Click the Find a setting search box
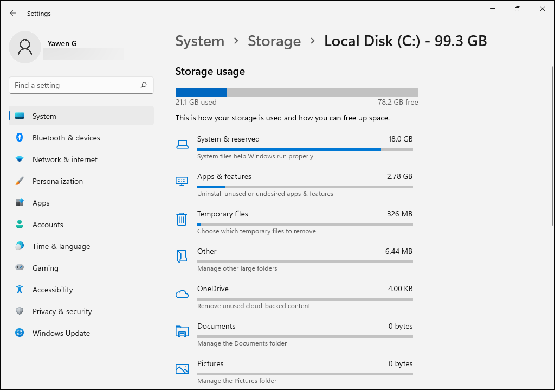Screen dimensions: 555x390 [81, 85]
